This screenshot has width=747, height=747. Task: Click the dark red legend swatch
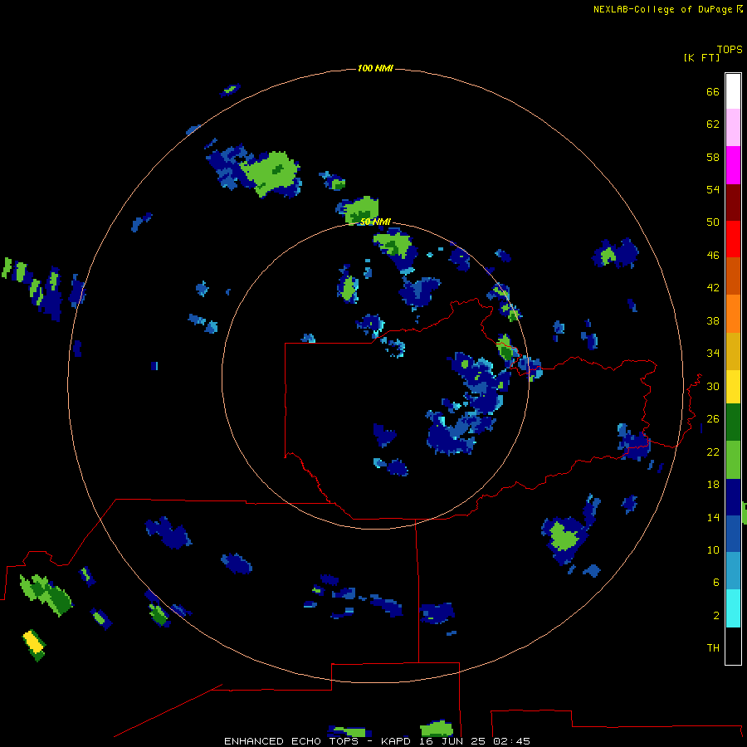pos(733,203)
